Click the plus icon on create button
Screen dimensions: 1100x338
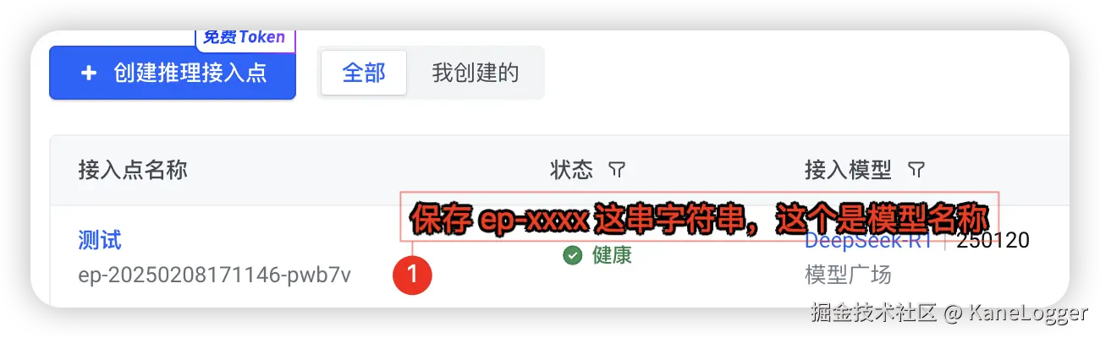point(89,74)
